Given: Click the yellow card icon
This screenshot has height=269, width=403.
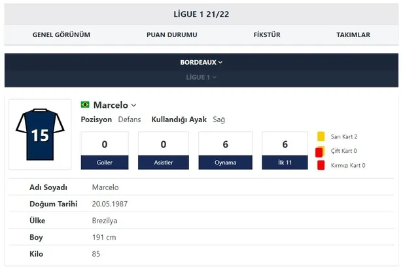Looking at the screenshot, I should [x=321, y=137].
